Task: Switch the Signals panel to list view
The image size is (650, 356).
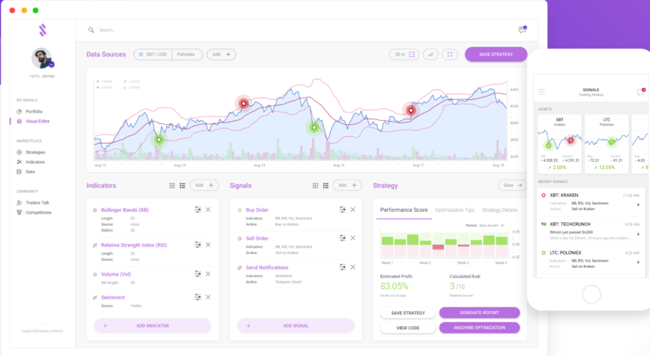Action: coord(326,185)
